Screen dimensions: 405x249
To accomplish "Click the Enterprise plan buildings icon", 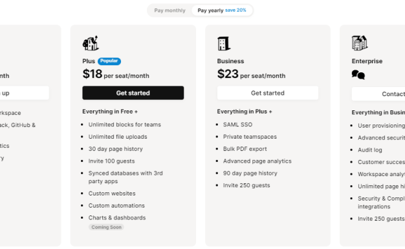I will coord(360,43).
